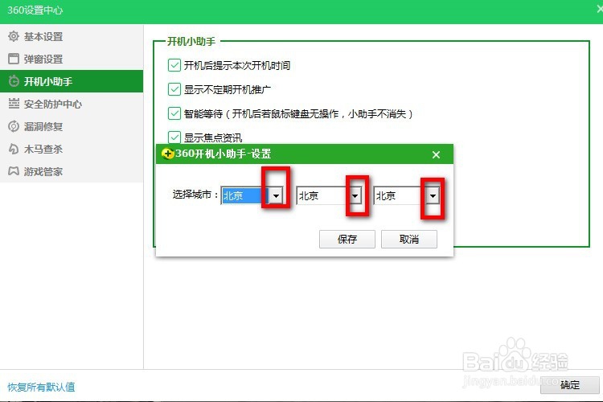
Task: Disable the 智能等待 checkbox
Action: (174, 113)
